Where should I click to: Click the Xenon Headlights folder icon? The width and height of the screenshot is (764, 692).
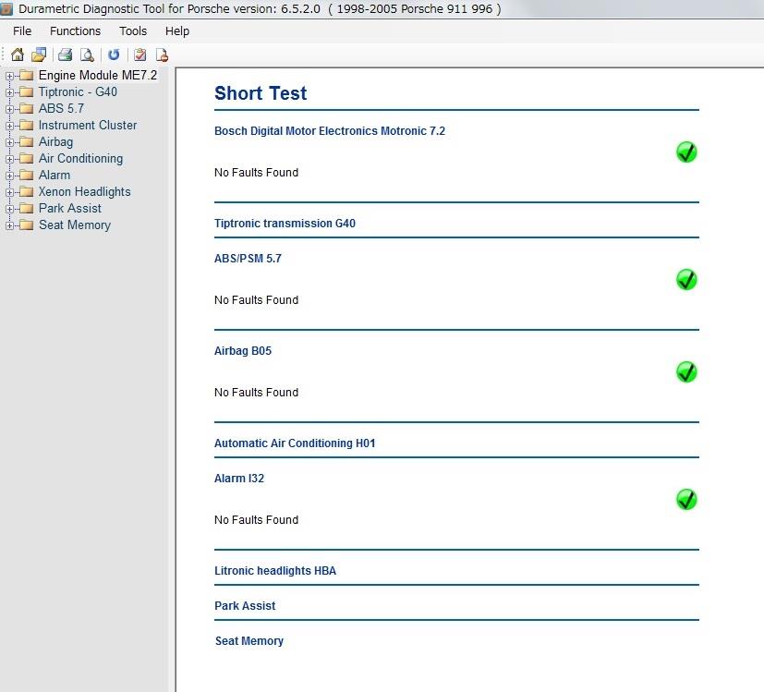click(x=26, y=191)
